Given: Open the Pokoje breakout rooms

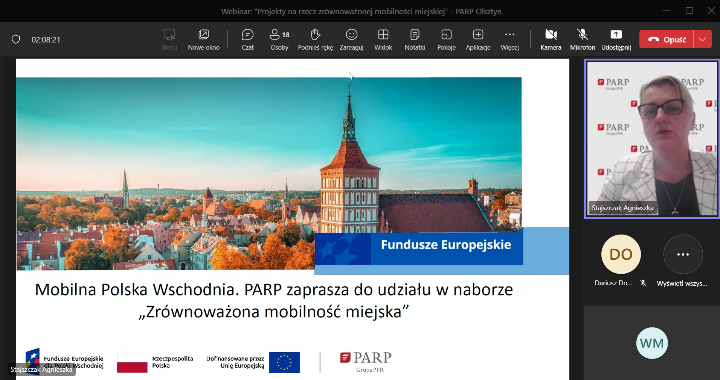Looking at the screenshot, I should tap(447, 39).
